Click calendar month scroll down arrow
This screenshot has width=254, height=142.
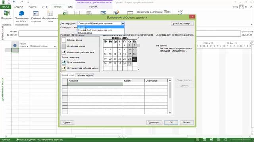139,69
